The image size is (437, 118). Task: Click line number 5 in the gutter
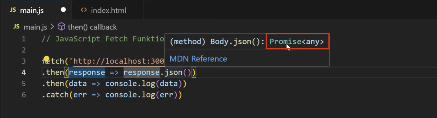(24, 84)
